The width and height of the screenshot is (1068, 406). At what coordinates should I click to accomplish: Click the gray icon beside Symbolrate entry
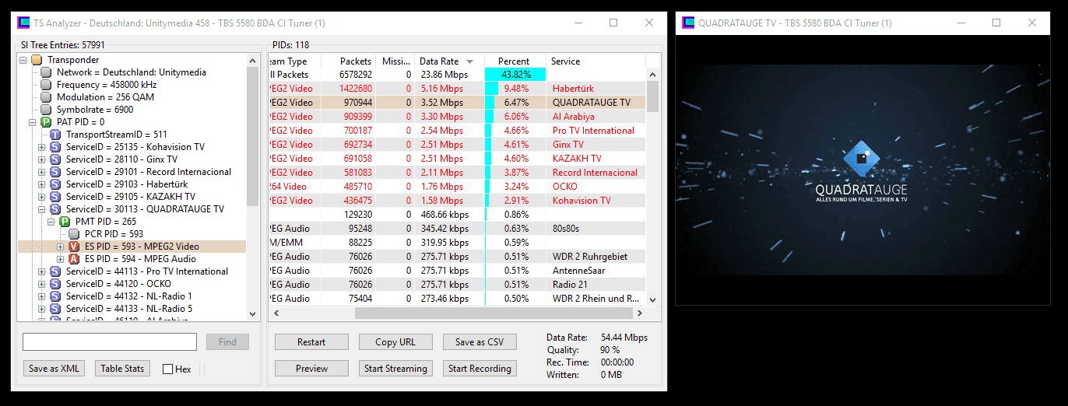pyautogui.click(x=45, y=110)
